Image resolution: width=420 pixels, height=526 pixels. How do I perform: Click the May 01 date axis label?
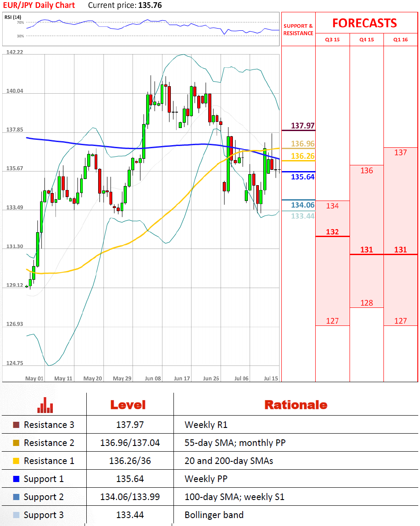click(x=34, y=378)
